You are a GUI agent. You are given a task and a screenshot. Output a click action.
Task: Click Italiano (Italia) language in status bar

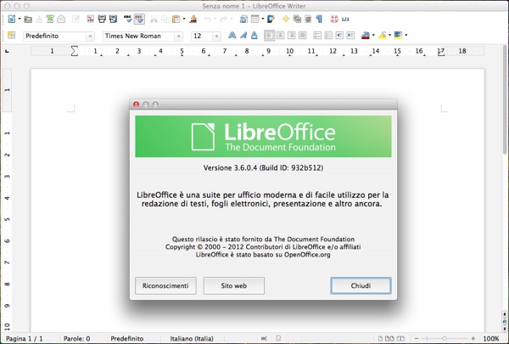coord(192,338)
